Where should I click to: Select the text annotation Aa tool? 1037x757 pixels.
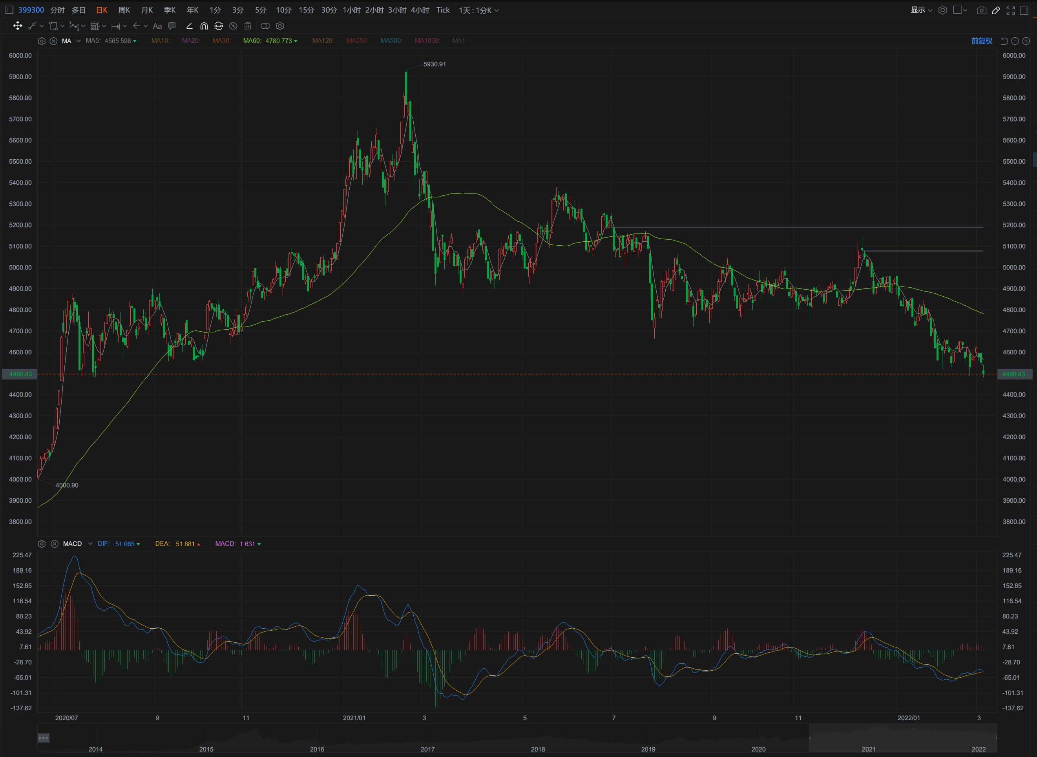point(157,26)
